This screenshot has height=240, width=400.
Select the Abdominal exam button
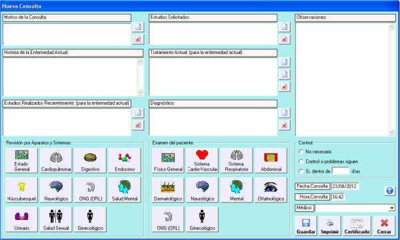[x=271, y=161]
